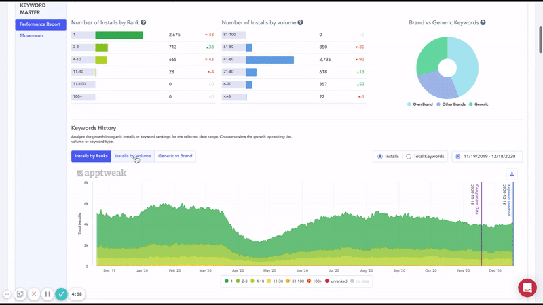Open Movements in the sidebar

tap(32, 35)
